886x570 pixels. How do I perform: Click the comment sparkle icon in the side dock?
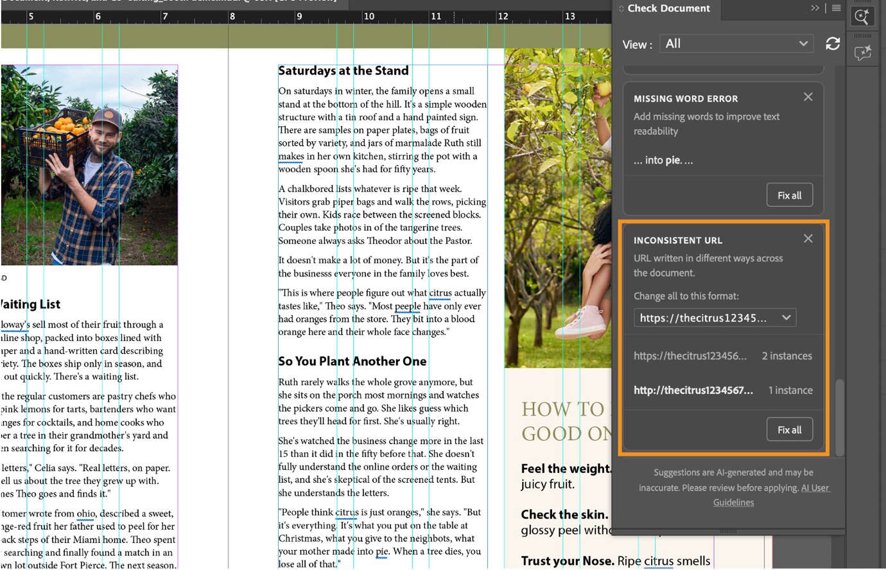click(862, 53)
